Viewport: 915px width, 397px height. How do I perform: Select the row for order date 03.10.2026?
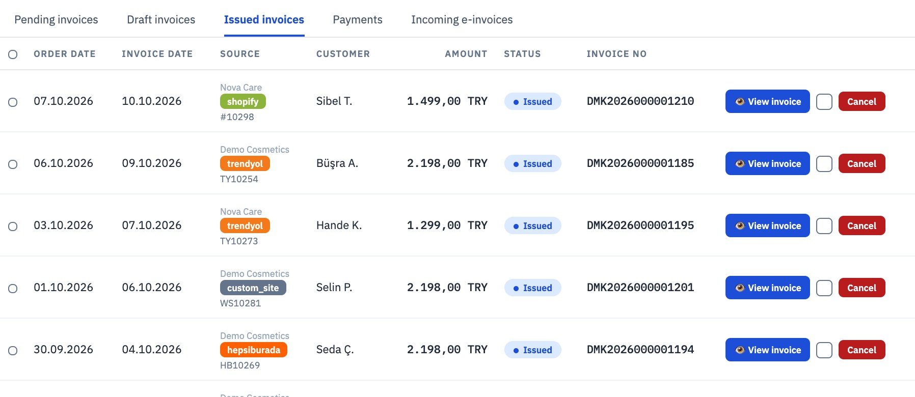13,226
